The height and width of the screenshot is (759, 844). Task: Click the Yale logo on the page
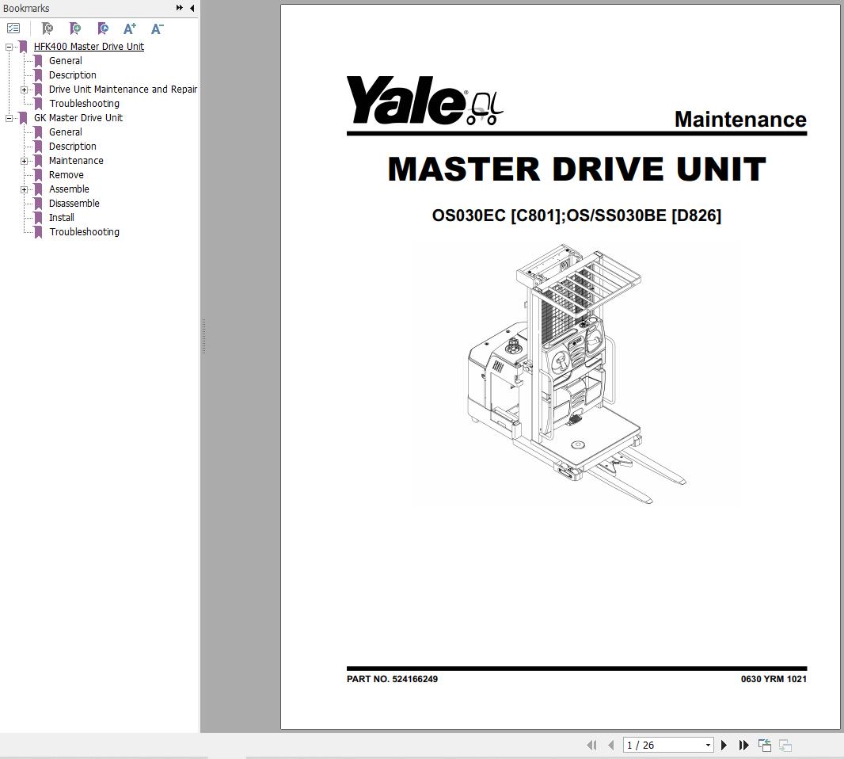424,100
